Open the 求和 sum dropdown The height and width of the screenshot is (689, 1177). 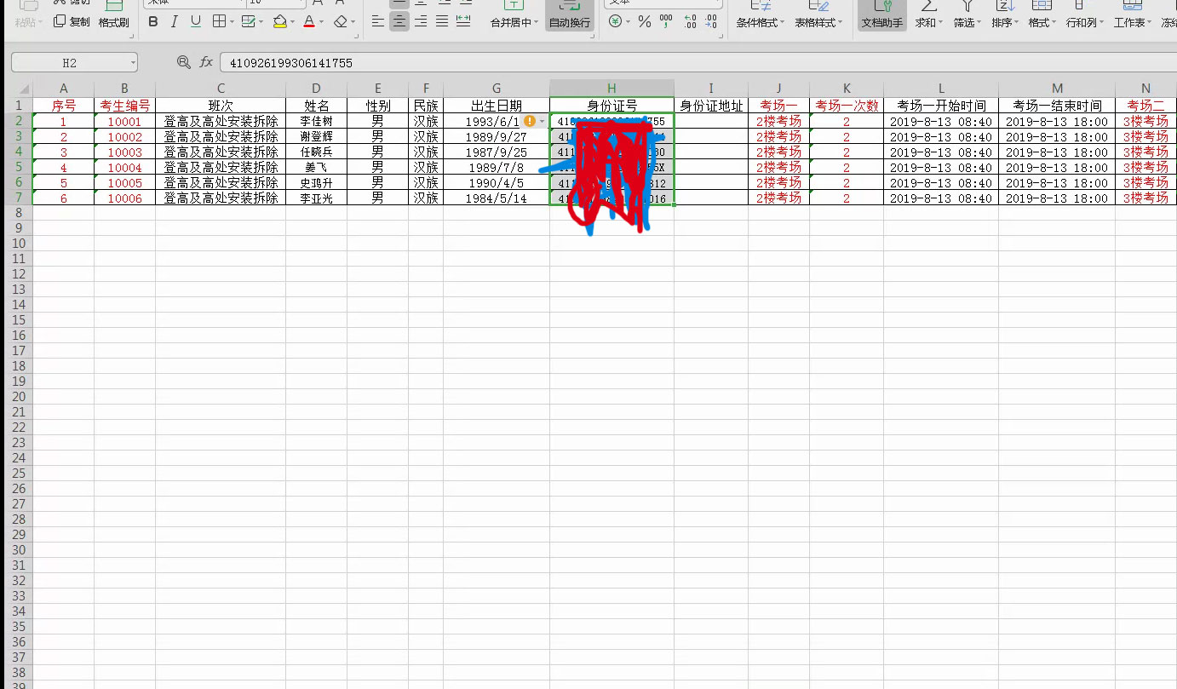pyautogui.click(x=929, y=23)
